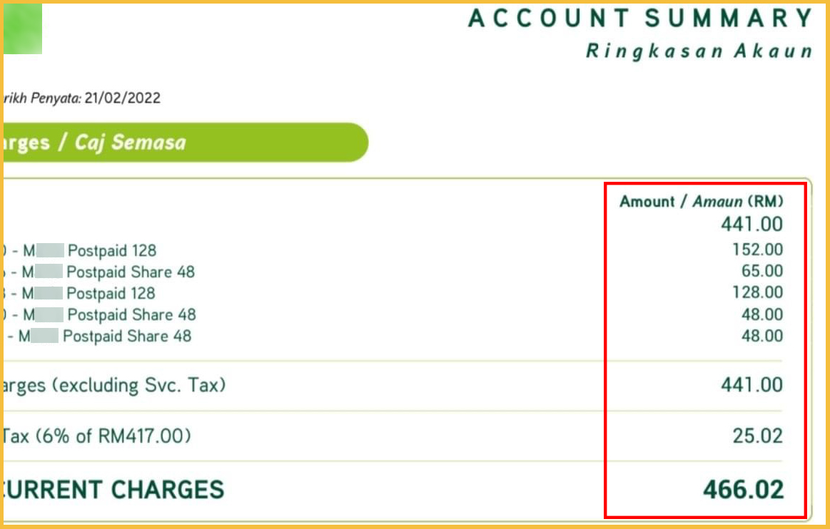Click the Postpaid Share 48 line with 65.00
This screenshot has width=830, height=529.
coord(130,272)
